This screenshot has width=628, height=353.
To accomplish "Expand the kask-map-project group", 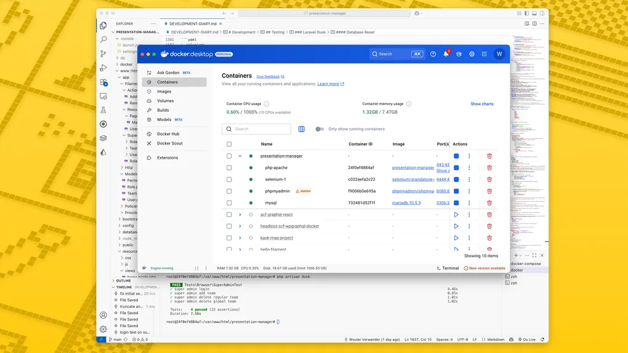I will tap(240, 238).
